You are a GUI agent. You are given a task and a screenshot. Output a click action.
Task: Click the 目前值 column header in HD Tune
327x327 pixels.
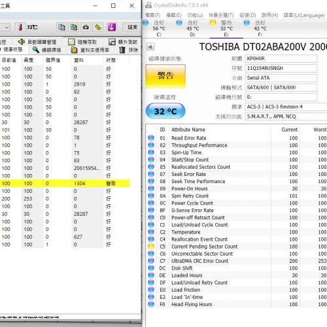(x=9, y=60)
